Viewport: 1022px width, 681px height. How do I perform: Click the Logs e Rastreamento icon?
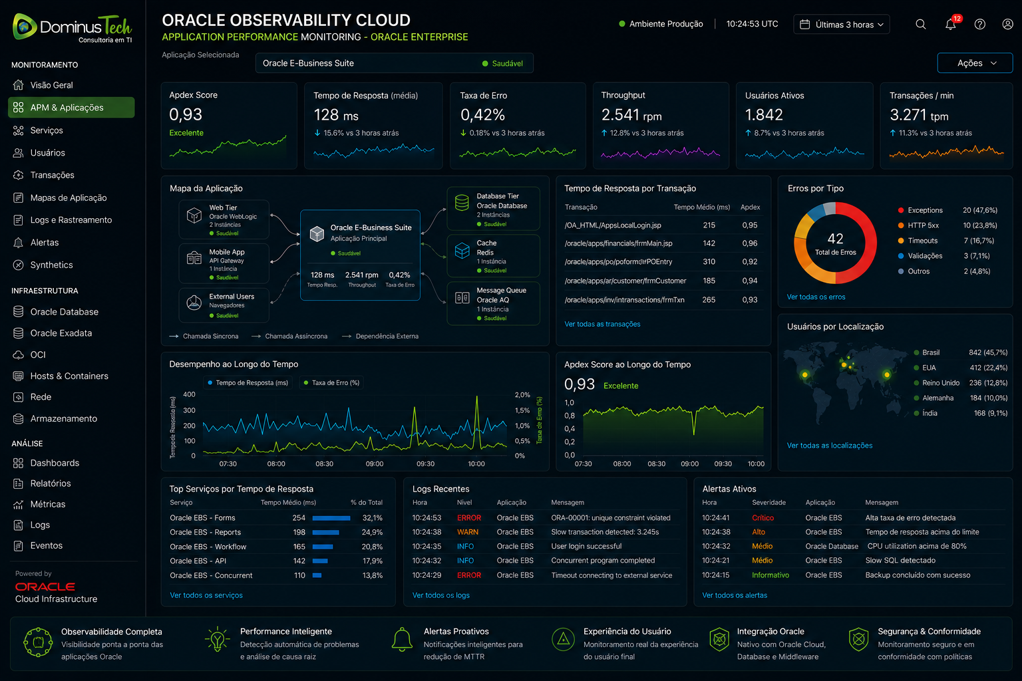(19, 220)
